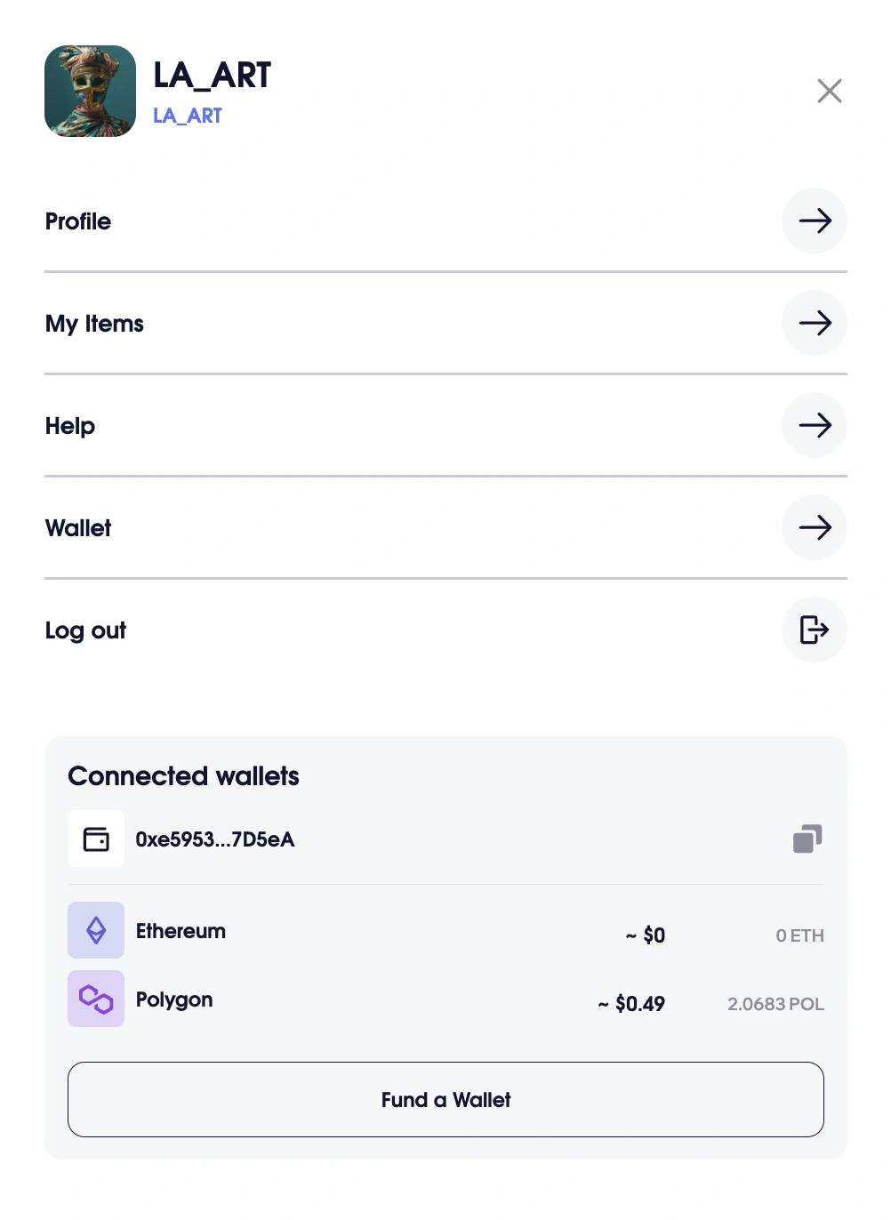
Task: Copy the wallet address using the copy icon
Action: coord(807,839)
